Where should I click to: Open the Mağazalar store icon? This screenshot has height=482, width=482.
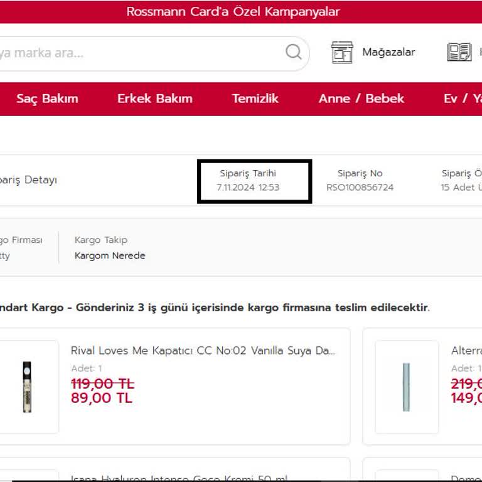pos(342,52)
